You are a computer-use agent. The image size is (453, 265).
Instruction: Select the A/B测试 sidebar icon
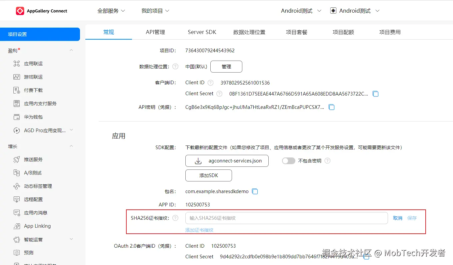click(x=17, y=173)
